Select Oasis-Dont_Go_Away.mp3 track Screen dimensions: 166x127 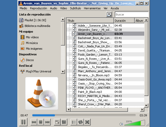coord(105,79)
